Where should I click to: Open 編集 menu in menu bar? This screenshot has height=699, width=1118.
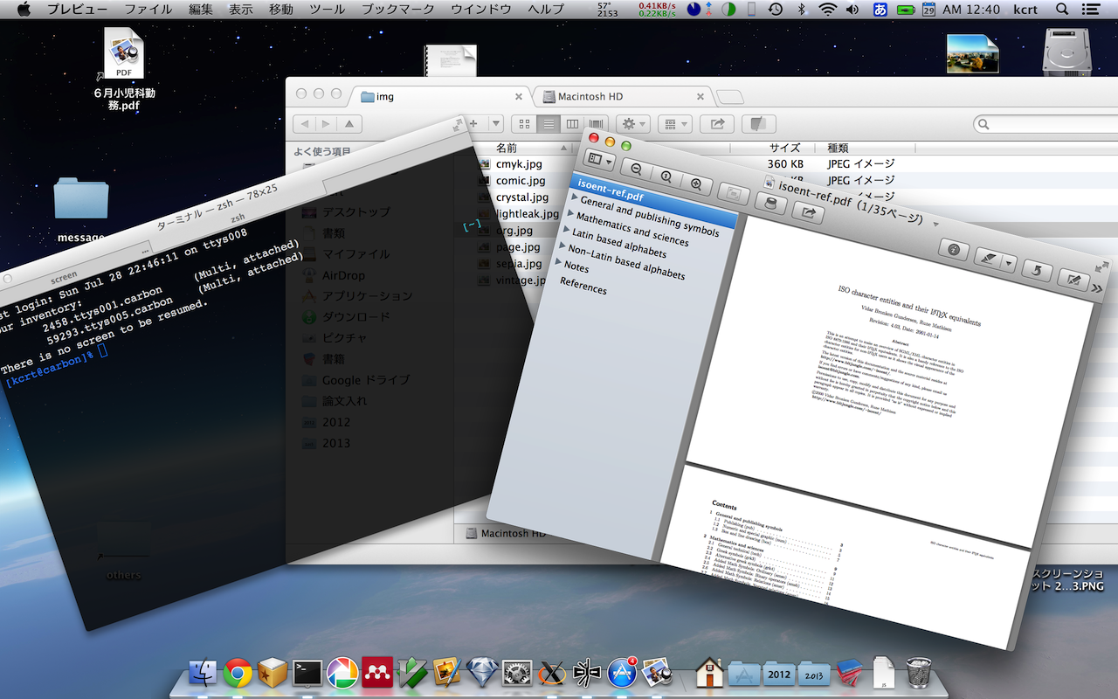click(x=201, y=9)
